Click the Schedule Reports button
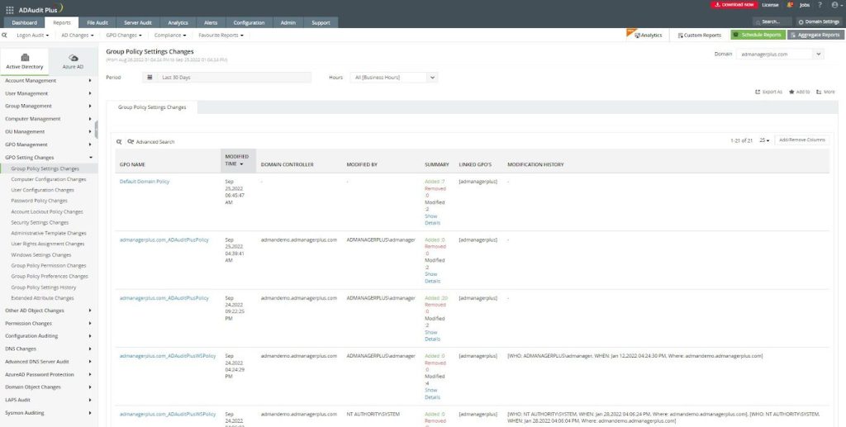Image resolution: width=846 pixels, height=427 pixels. coord(758,36)
